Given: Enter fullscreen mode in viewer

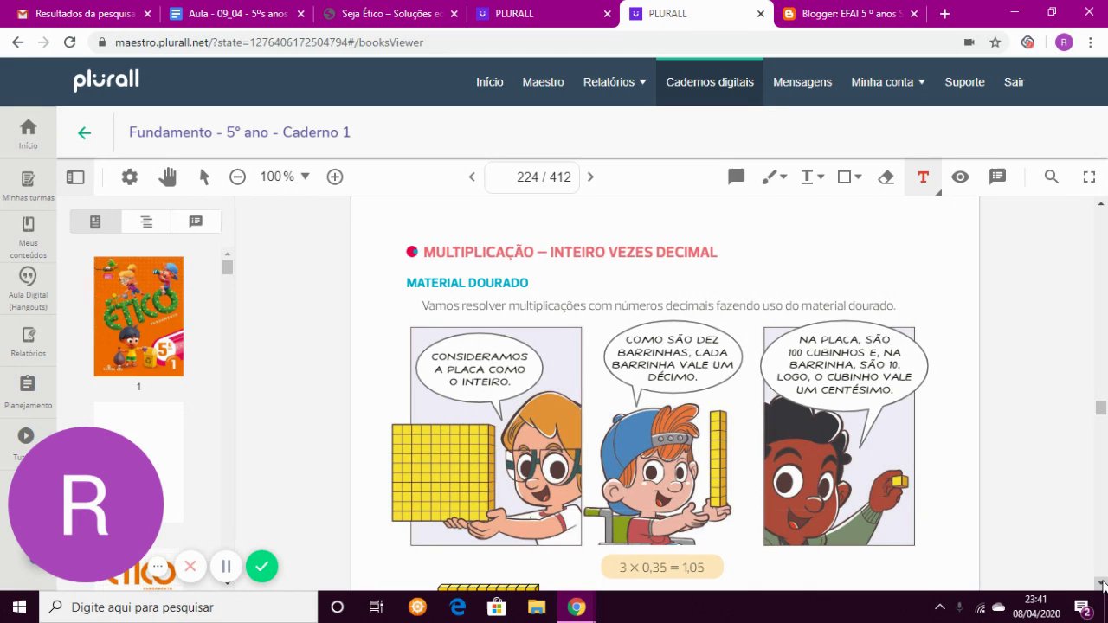Looking at the screenshot, I should click(1089, 177).
